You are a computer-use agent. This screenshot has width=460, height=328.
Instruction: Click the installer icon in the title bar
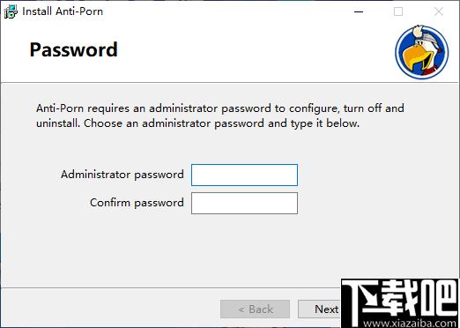coord(11,11)
